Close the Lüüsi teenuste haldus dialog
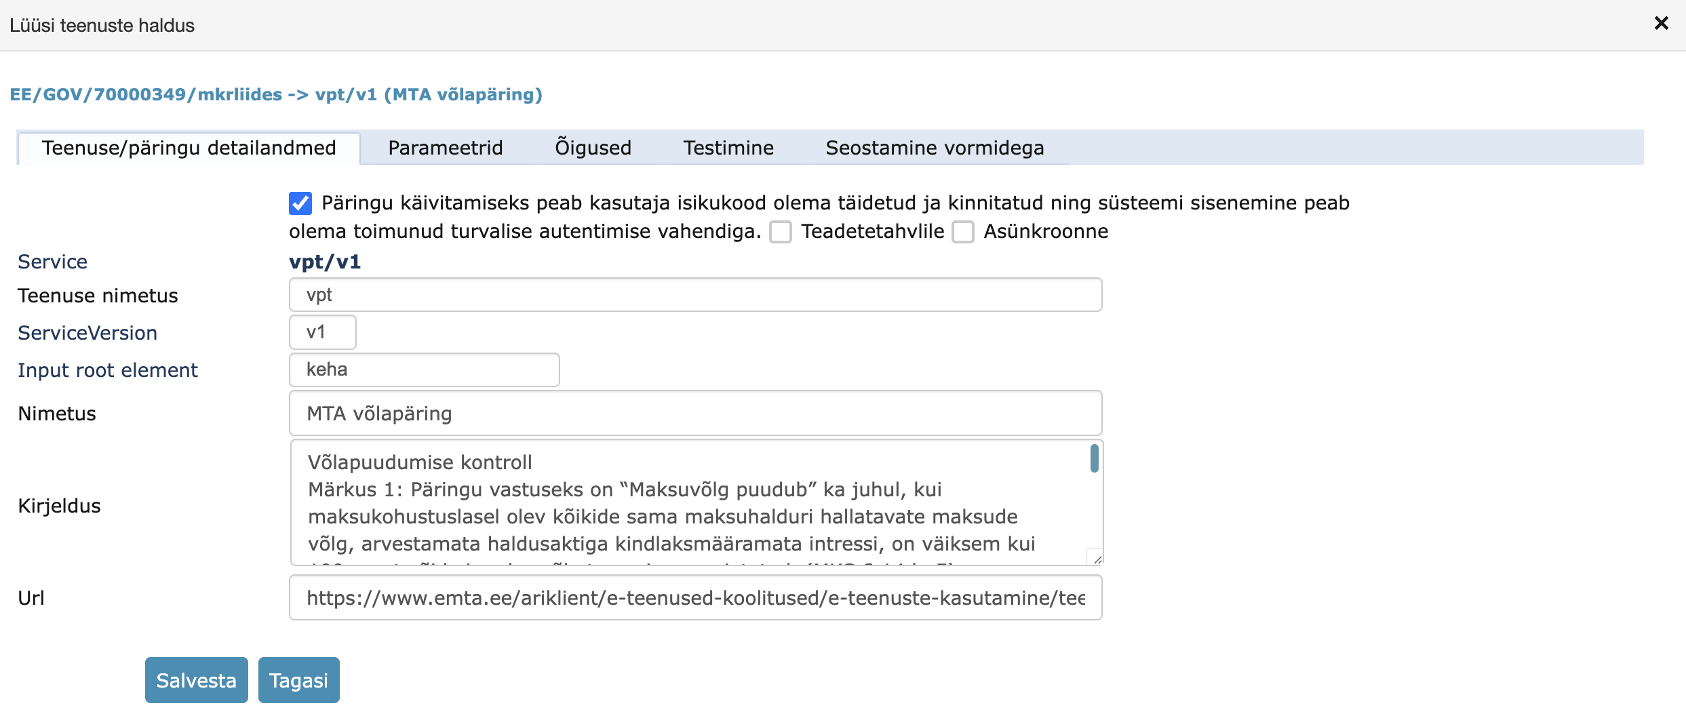Viewport: 1686px width, 716px height. 1661,24
